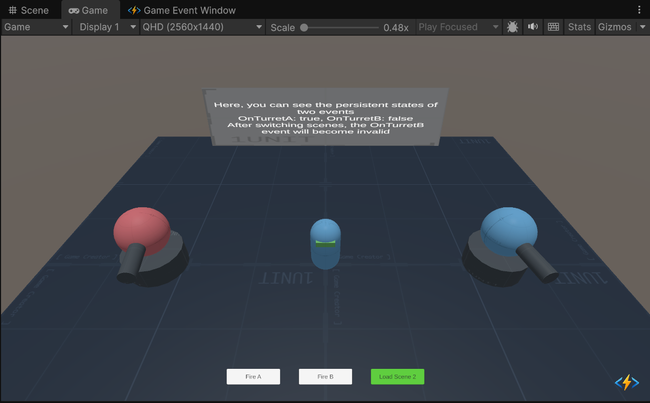Mute audio with the speaker icon
Screen dimensions: 650x403
pyautogui.click(x=533, y=27)
